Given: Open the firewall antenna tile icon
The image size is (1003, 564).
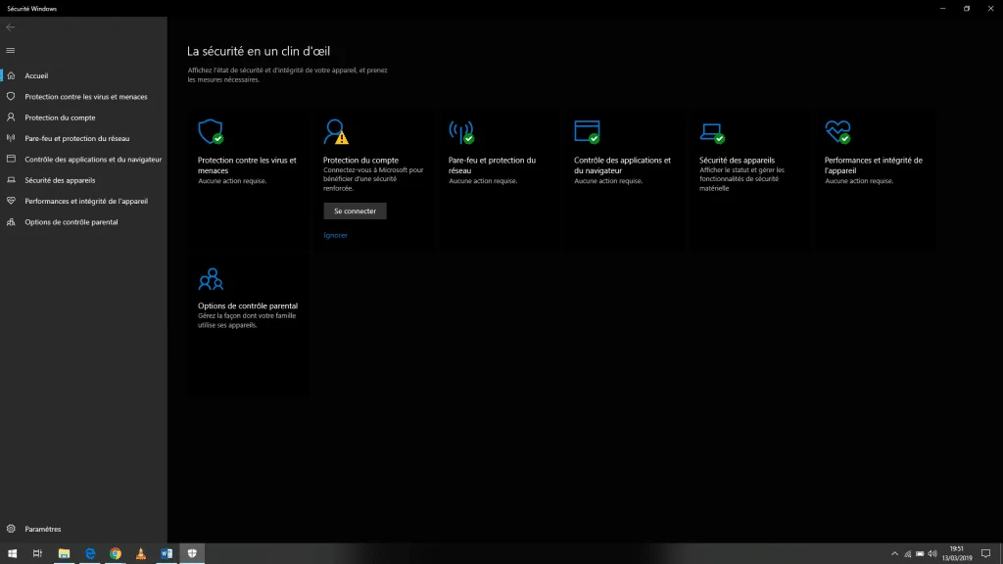Looking at the screenshot, I should pos(460,132).
